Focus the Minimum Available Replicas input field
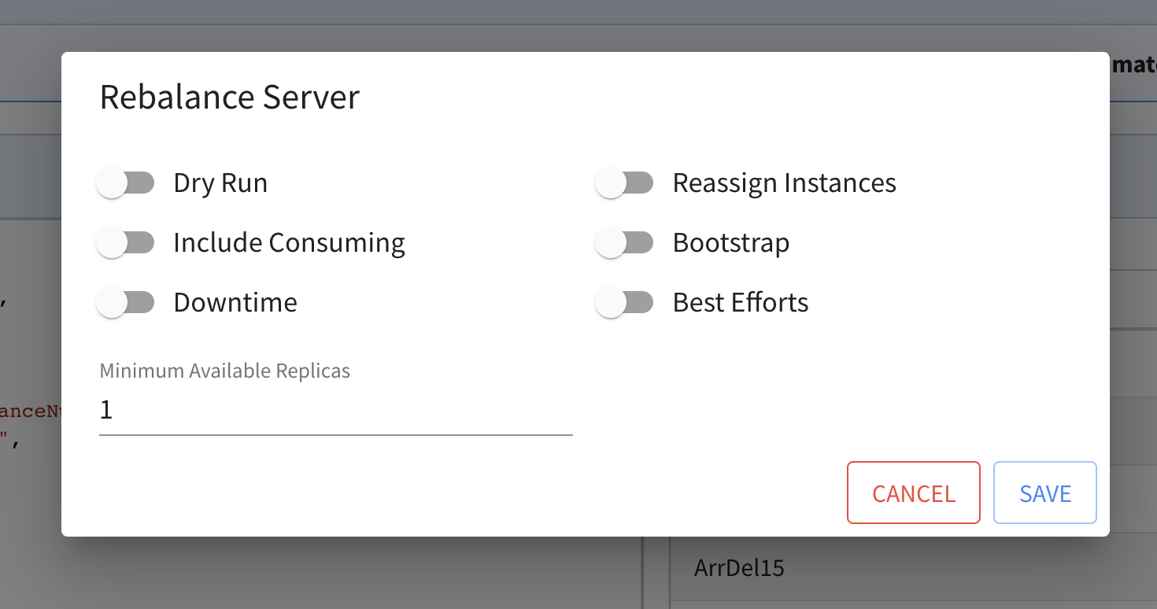Viewport: 1157px width, 609px height. (336, 410)
